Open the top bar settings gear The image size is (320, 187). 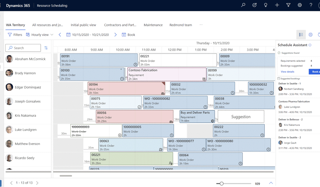[300, 5]
